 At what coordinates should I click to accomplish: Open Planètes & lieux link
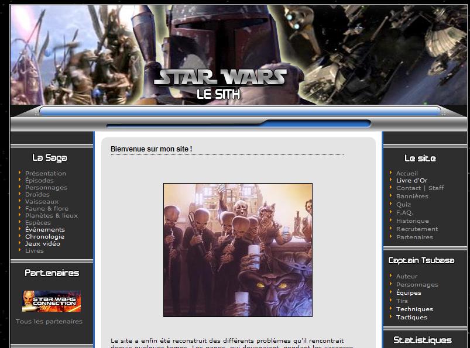coord(52,216)
